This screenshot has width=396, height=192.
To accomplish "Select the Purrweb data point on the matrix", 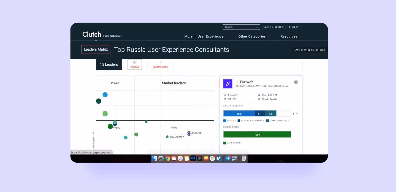I will [x=189, y=133].
